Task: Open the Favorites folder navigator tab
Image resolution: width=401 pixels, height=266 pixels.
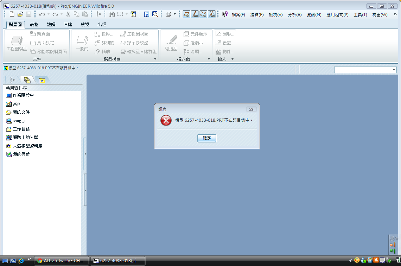Action: [x=42, y=80]
